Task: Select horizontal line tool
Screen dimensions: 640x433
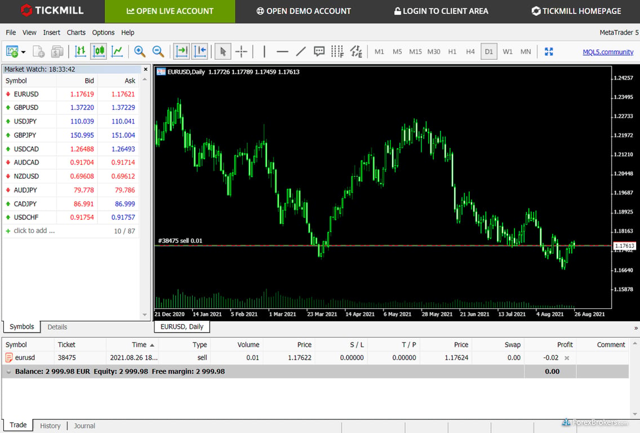Action: [282, 51]
